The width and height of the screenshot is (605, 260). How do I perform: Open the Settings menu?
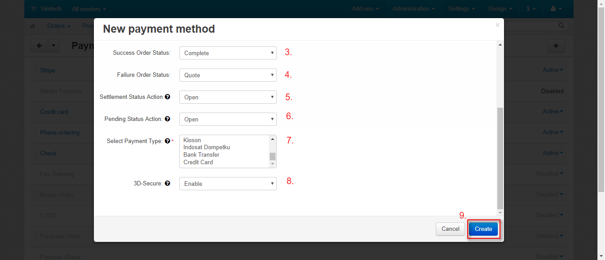tap(462, 9)
